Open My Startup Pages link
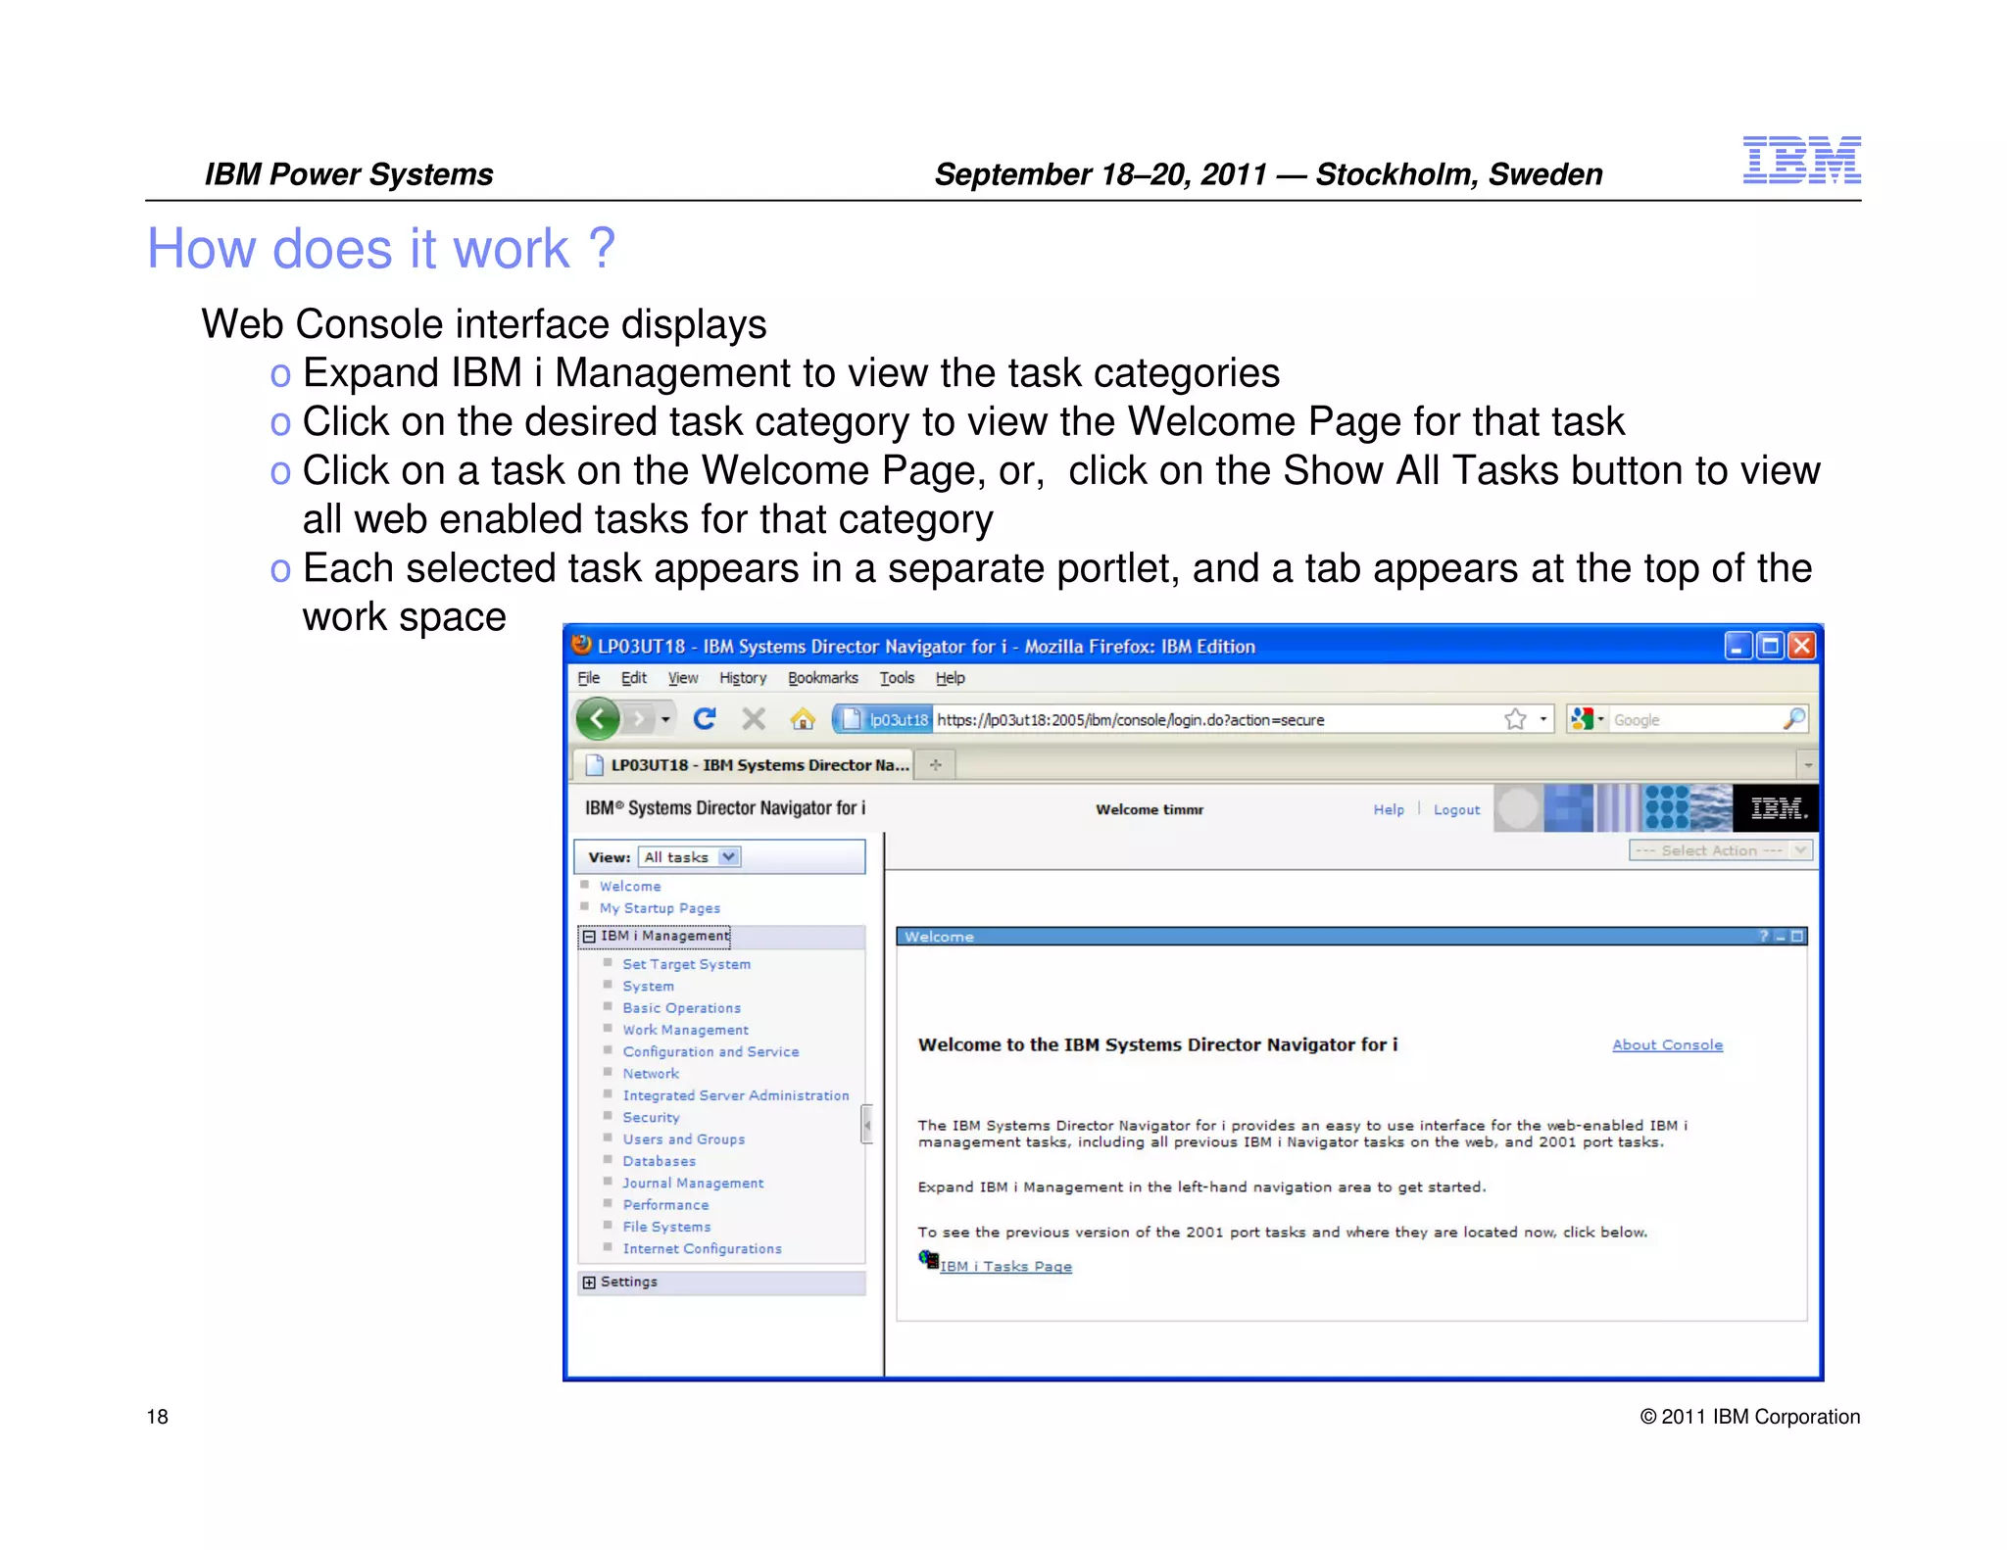Screen dimensions: 2007x1550 [x=660, y=908]
